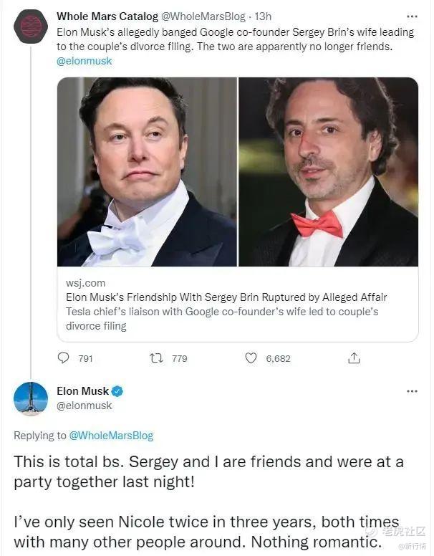Click the Elon Musk display name
This screenshot has width=434, height=556.
click(82, 391)
